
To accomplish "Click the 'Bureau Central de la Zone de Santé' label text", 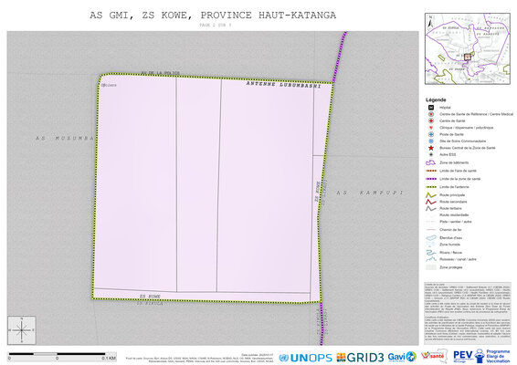I will (468, 148).
